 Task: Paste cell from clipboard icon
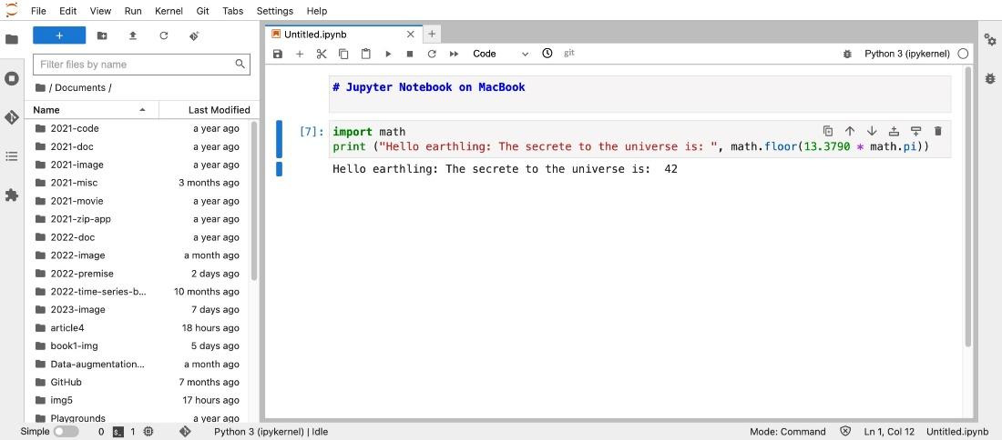365,55
